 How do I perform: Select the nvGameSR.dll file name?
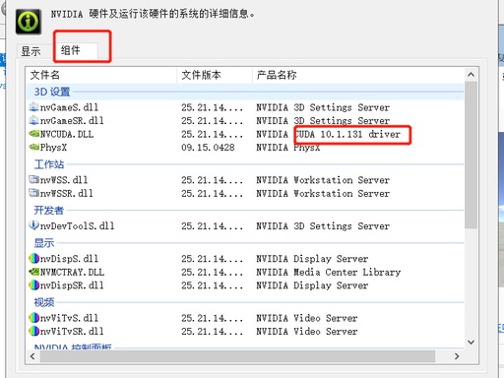pos(72,121)
